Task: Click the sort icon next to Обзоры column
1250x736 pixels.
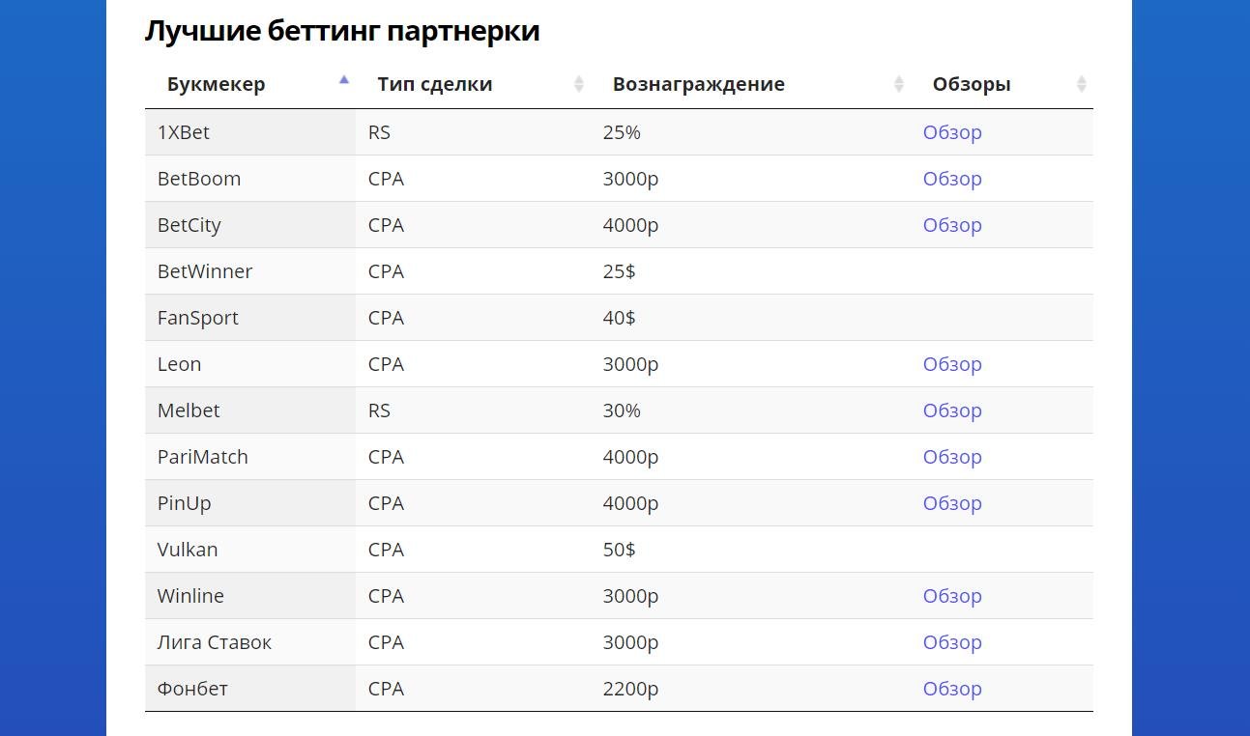Action: [x=1082, y=83]
